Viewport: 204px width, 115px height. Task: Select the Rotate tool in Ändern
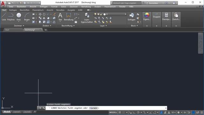44,14
